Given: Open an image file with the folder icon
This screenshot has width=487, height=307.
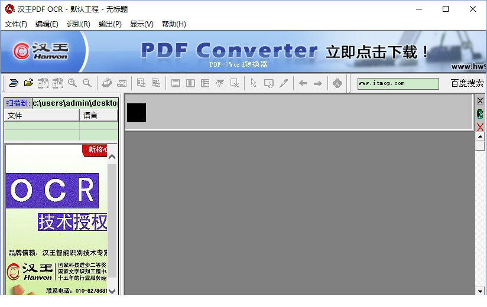Looking at the screenshot, I should click(x=28, y=83).
